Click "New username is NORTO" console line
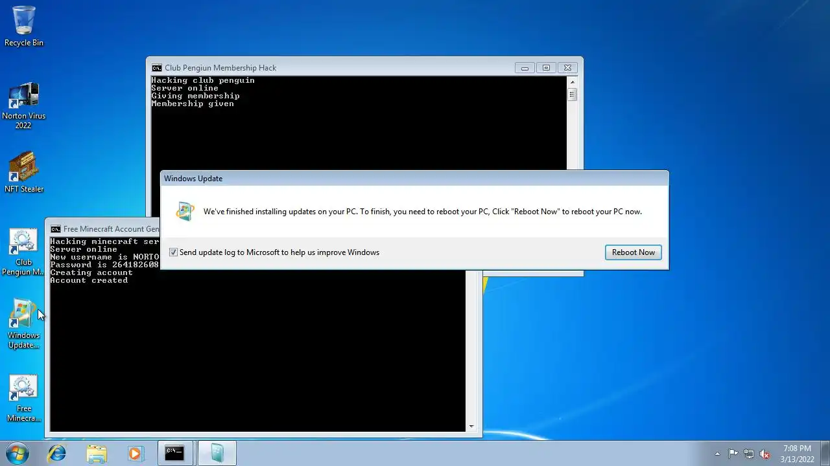The image size is (830, 466). point(104,257)
